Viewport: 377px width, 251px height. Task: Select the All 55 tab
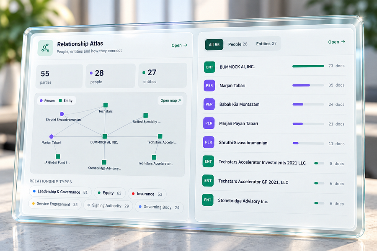click(x=214, y=45)
